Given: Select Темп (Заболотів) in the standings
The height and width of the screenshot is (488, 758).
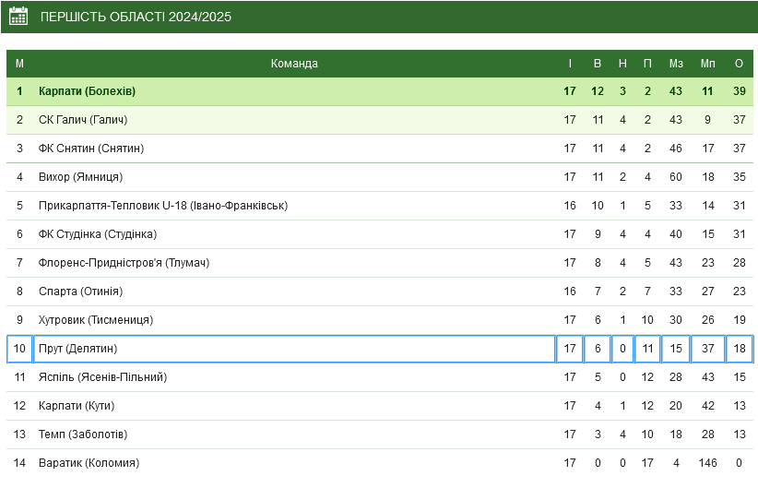Looking at the screenshot, I should point(83,434).
